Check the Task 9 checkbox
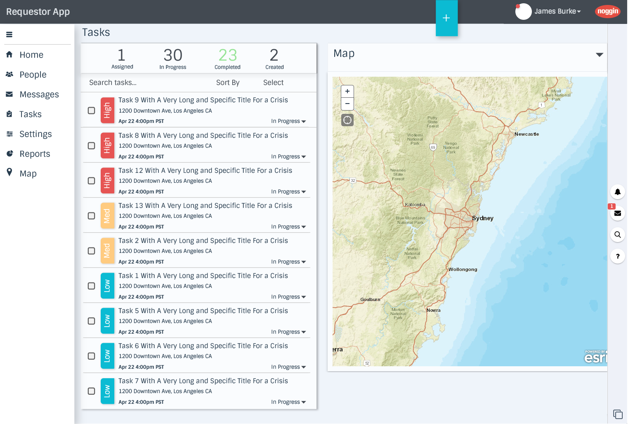 click(92, 111)
